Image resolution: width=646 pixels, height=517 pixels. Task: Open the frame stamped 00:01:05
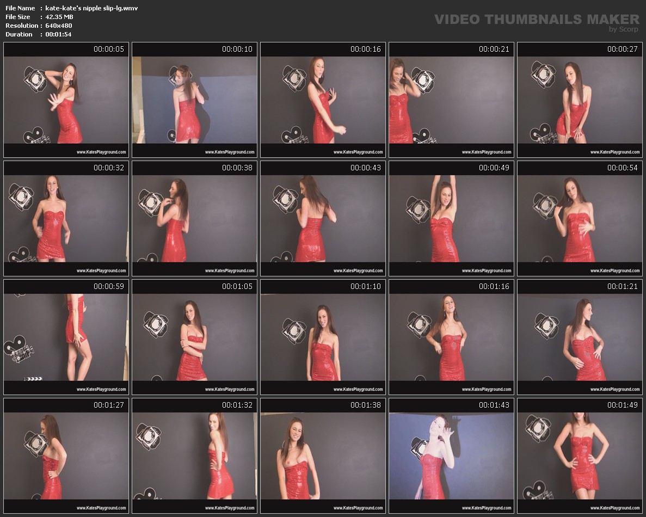[195, 337]
